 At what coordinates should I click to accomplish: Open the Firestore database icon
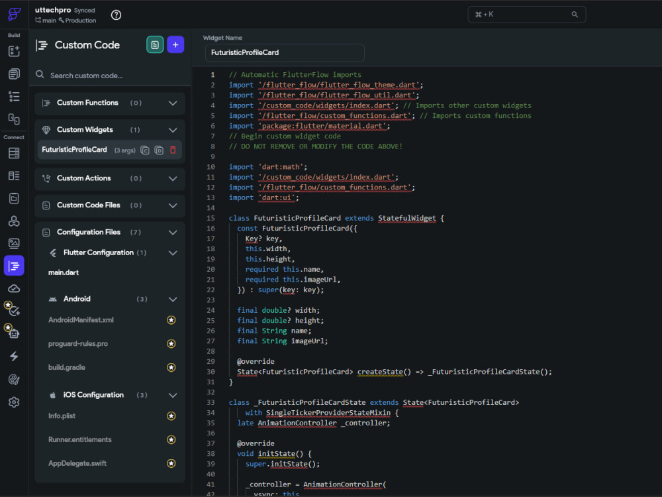coord(14,153)
